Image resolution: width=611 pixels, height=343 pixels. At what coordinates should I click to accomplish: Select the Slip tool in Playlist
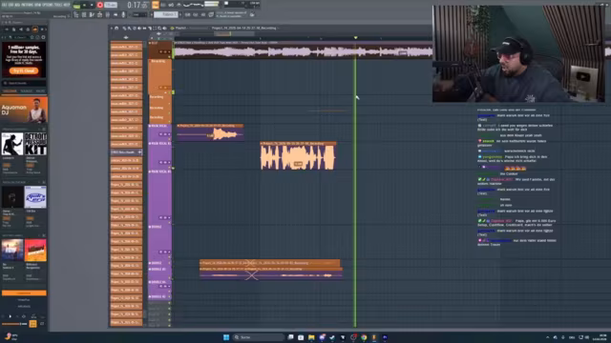144,28
